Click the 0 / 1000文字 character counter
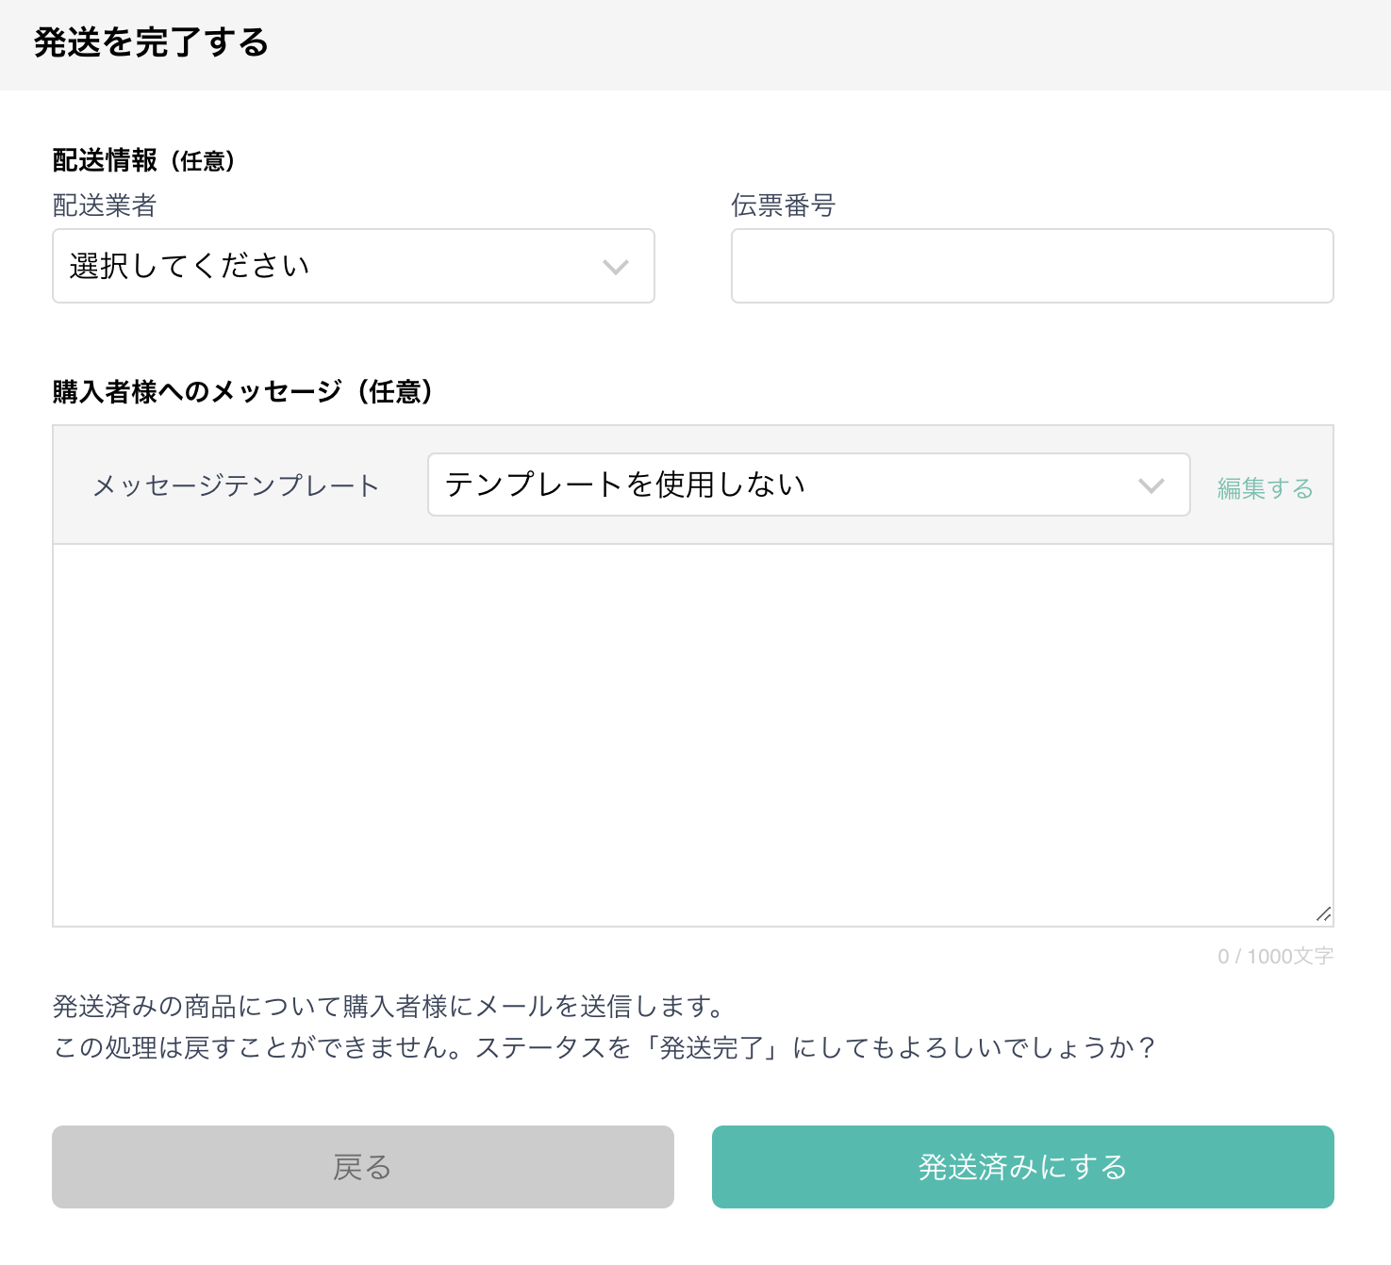The image size is (1391, 1265). click(x=1275, y=956)
